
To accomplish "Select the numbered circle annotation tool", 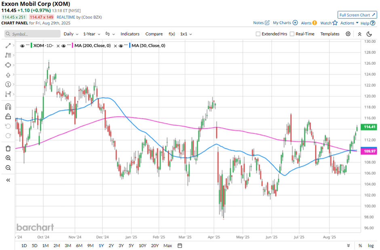I will pos(8,84).
